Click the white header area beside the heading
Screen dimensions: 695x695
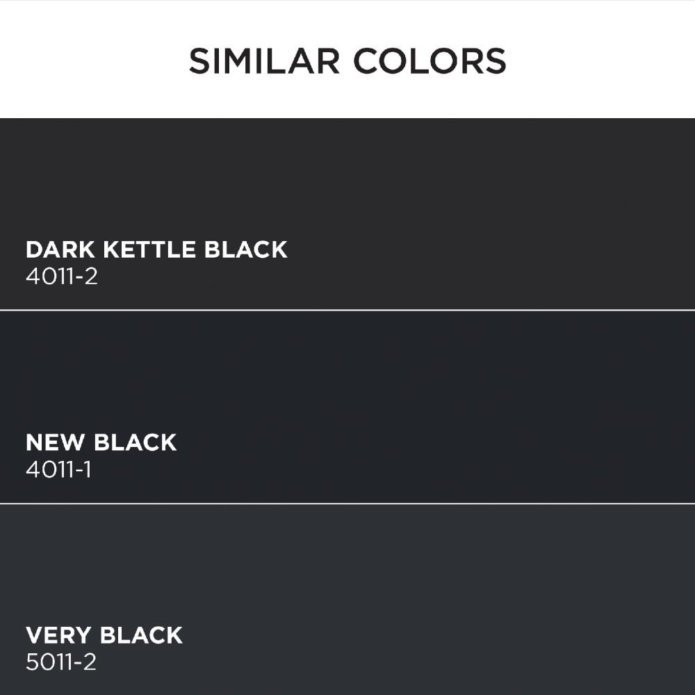coord(598,60)
